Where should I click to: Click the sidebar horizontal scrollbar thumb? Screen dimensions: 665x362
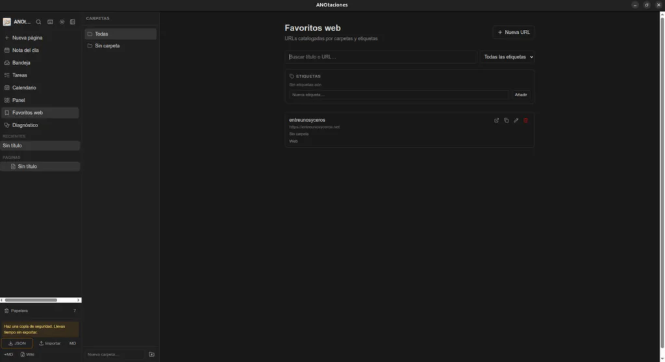tap(31, 300)
